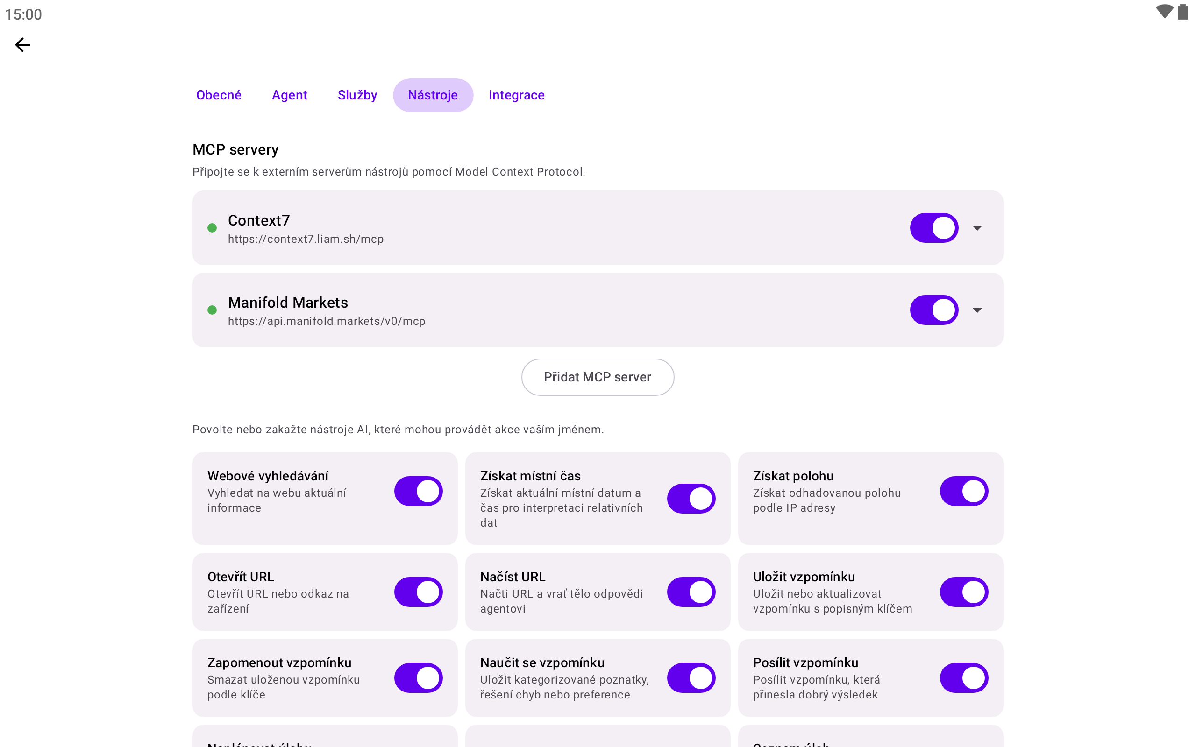This screenshot has width=1196, height=747.
Task: Toggle the Otevřít URL tool
Action: click(418, 592)
